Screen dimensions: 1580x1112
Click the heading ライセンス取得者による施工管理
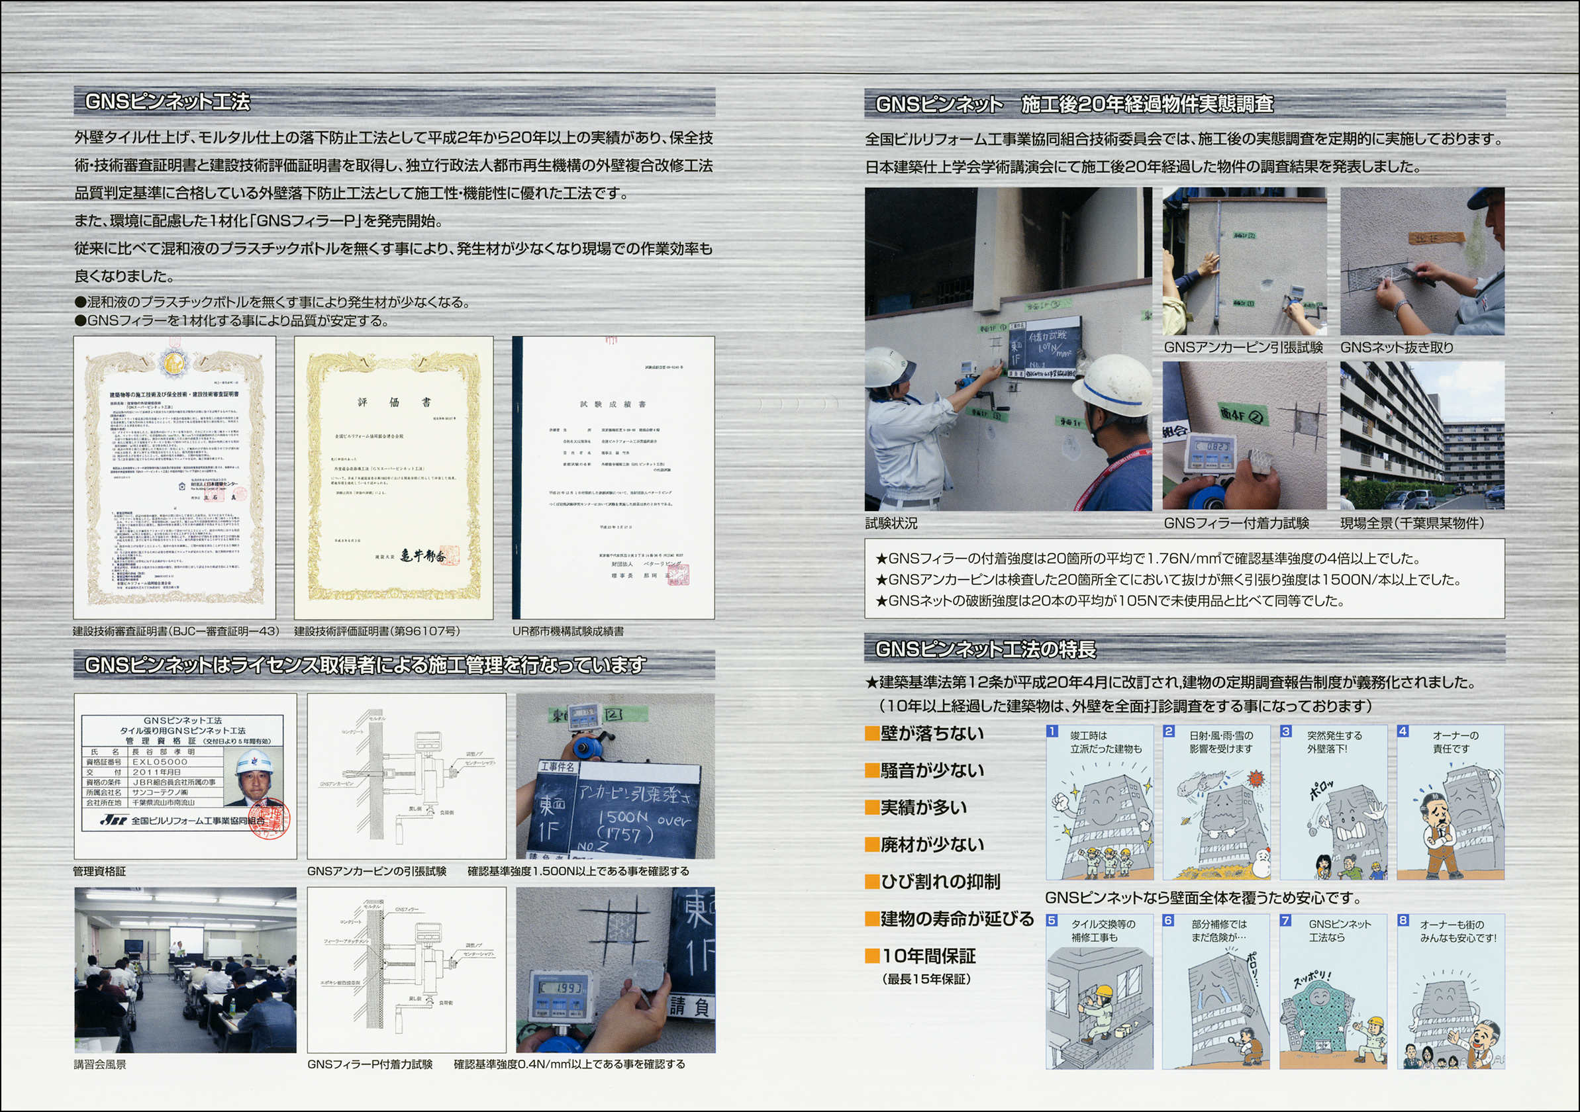(365, 665)
